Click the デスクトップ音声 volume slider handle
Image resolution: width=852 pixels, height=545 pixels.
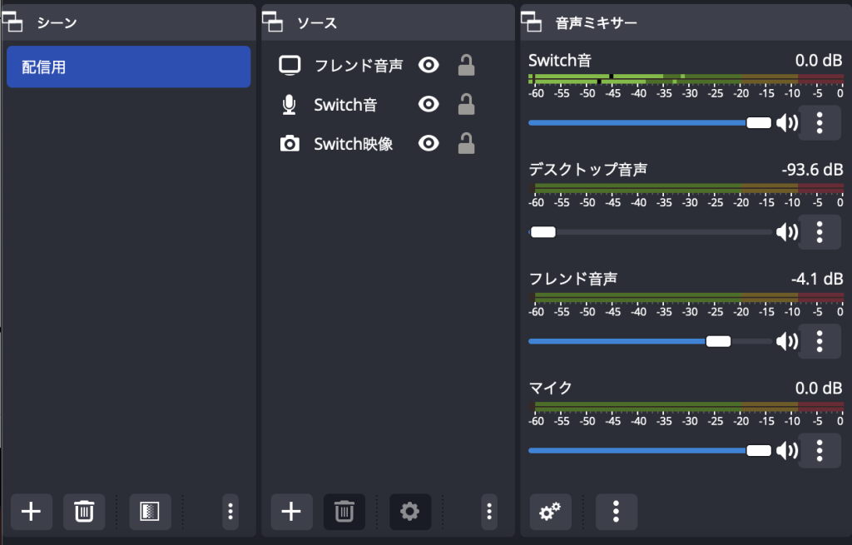coord(542,232)
